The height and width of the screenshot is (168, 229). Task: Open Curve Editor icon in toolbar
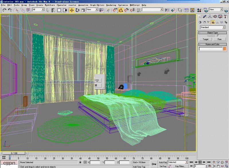(187, 10)
